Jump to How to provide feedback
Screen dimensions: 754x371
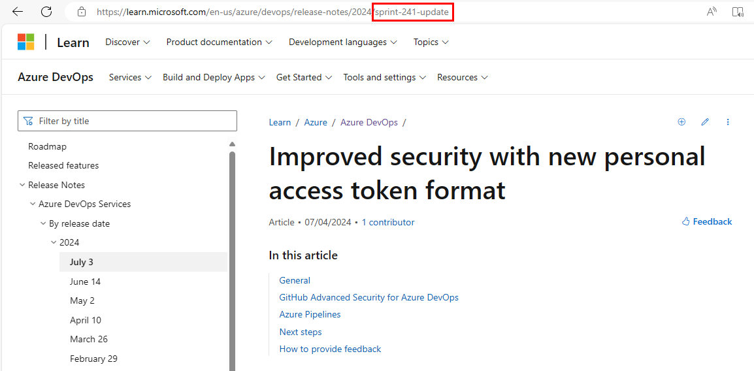click(x=331, y=349)
